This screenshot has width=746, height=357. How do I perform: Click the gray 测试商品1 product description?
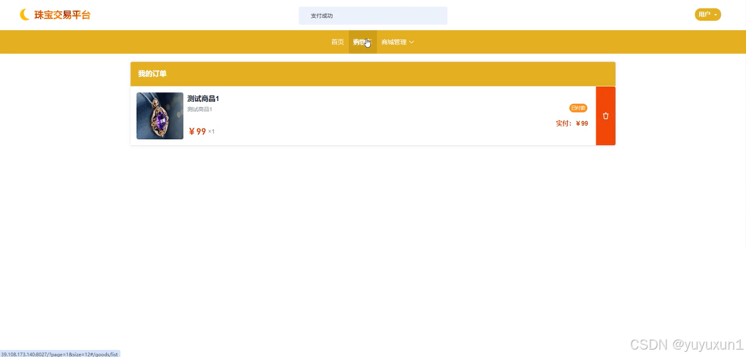(x=200, y=110)
